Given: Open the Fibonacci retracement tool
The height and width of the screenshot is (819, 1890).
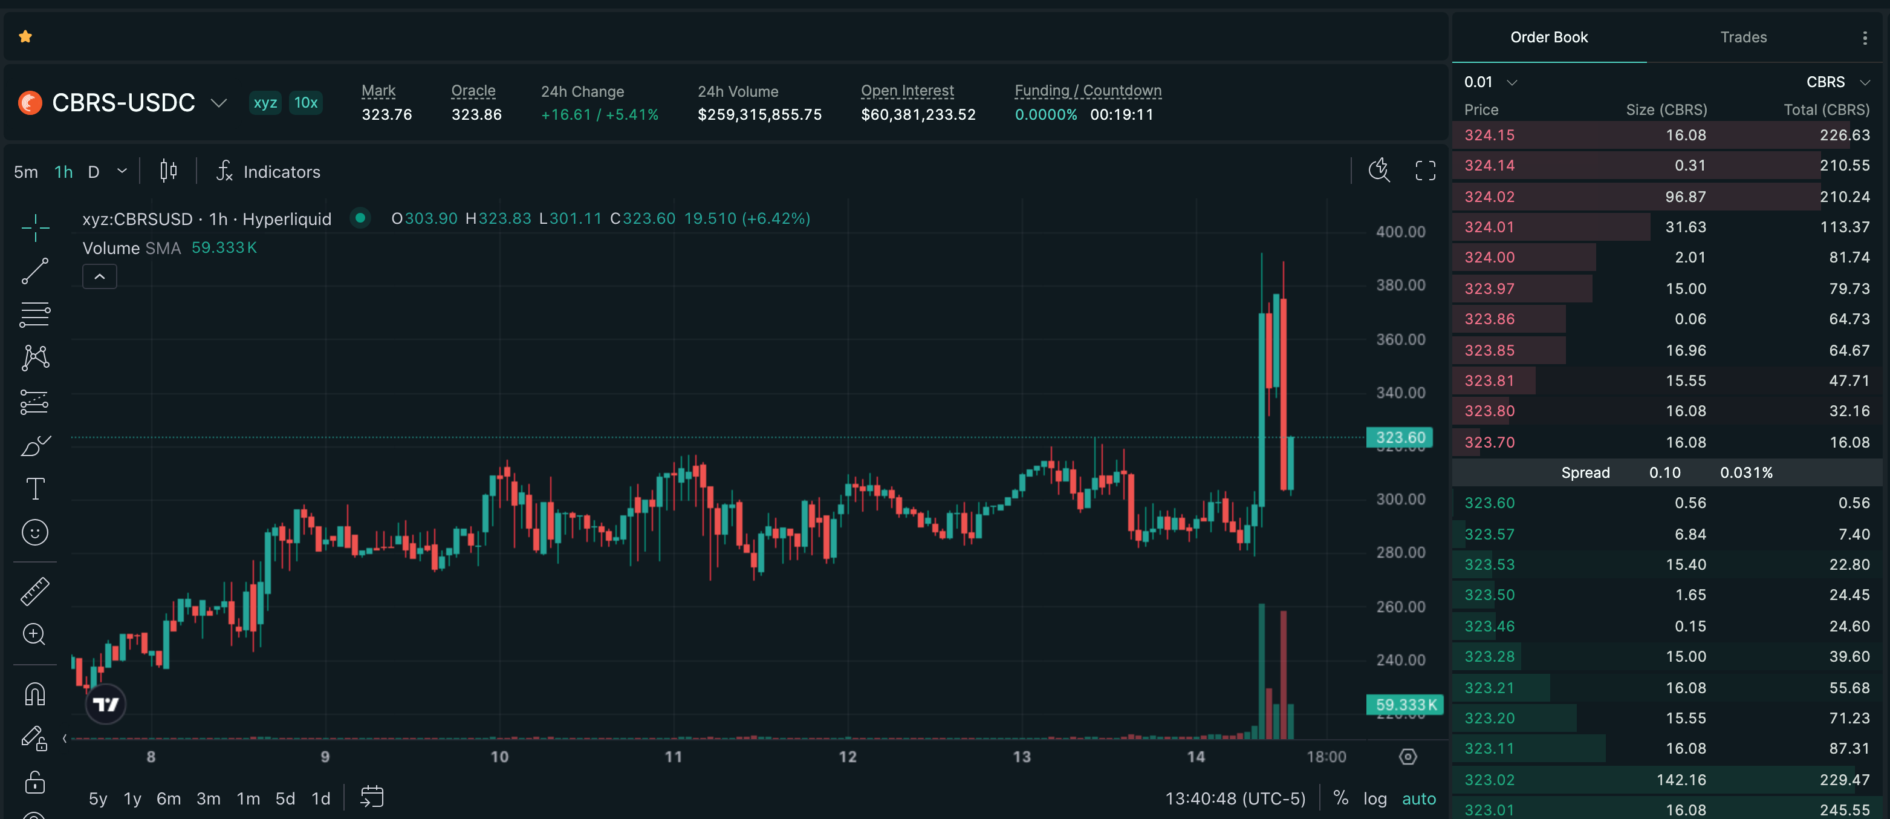Looking at the screenshot, I should 34,315.
